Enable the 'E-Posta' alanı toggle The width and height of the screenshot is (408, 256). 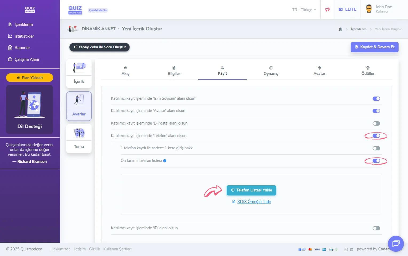(x=376, y=123)
